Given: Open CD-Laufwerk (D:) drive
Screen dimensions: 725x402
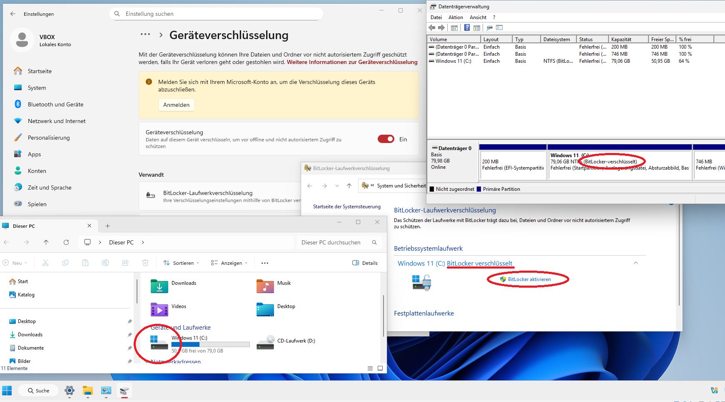Looking at the screenshot, I should coord(286,342).
